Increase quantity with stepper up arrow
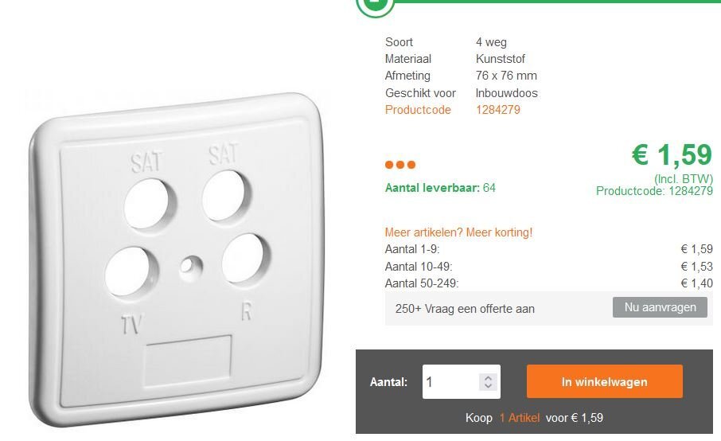This screenshot has height=441, width=721. click(x=488, y=378)
